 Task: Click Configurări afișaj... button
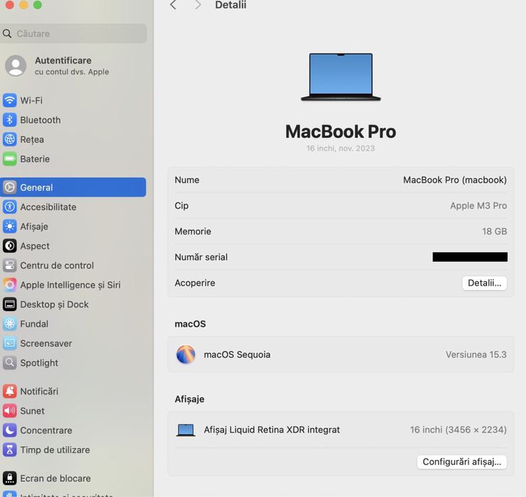[x=462, y=461]
